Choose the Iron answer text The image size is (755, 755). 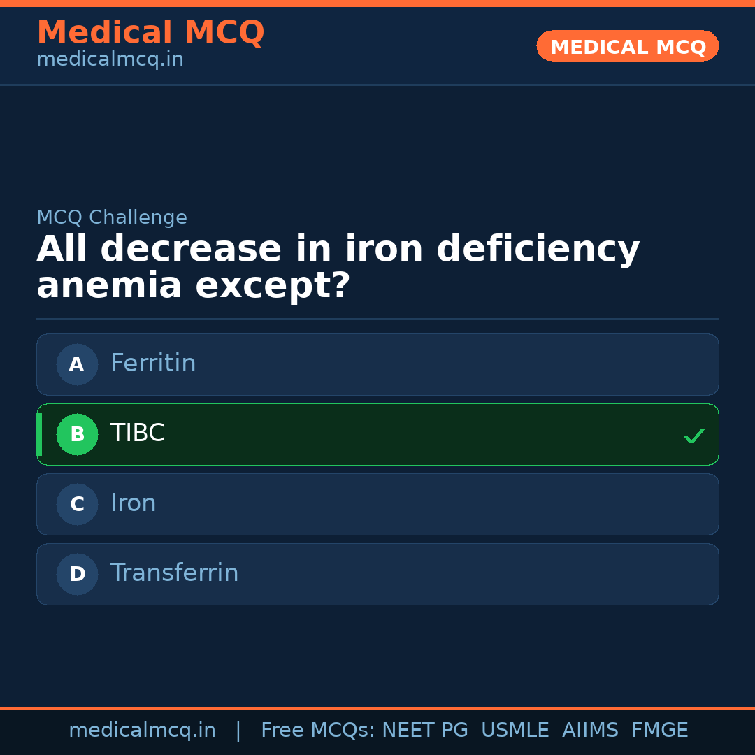(x=134, y=503)
